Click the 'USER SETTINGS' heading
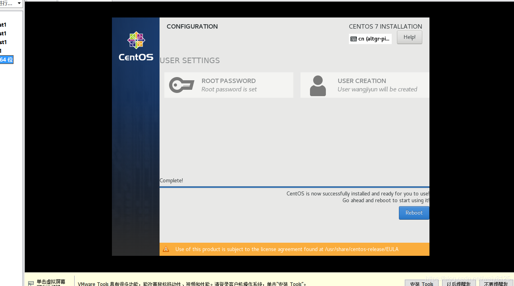 pos(190,60)
